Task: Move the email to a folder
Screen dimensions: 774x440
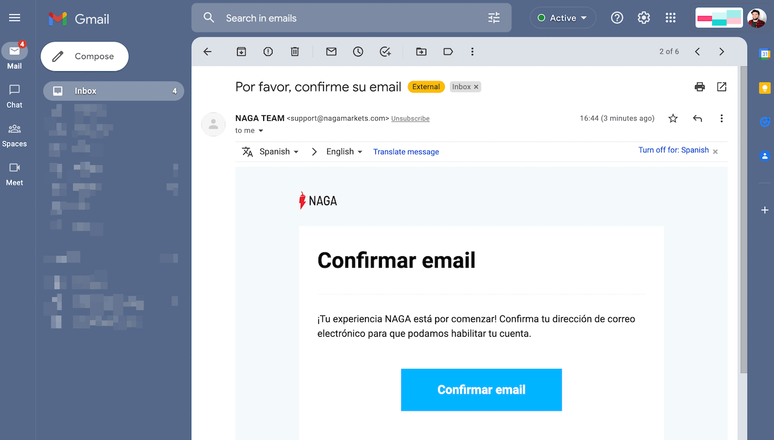Action: (421, 51)
